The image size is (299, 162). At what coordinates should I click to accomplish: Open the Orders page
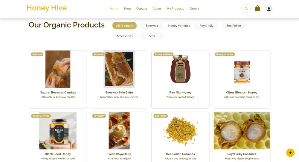tap(194, 9)
